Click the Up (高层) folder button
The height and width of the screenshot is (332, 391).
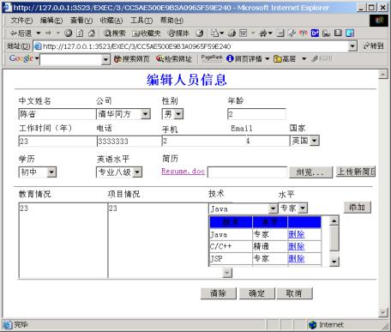click(x=285, y=59)
